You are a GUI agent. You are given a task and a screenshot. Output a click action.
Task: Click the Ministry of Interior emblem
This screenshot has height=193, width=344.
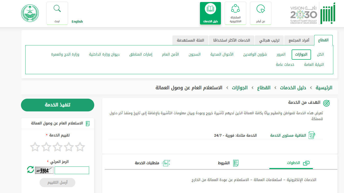pyautogui.click(x=30, y=13)
